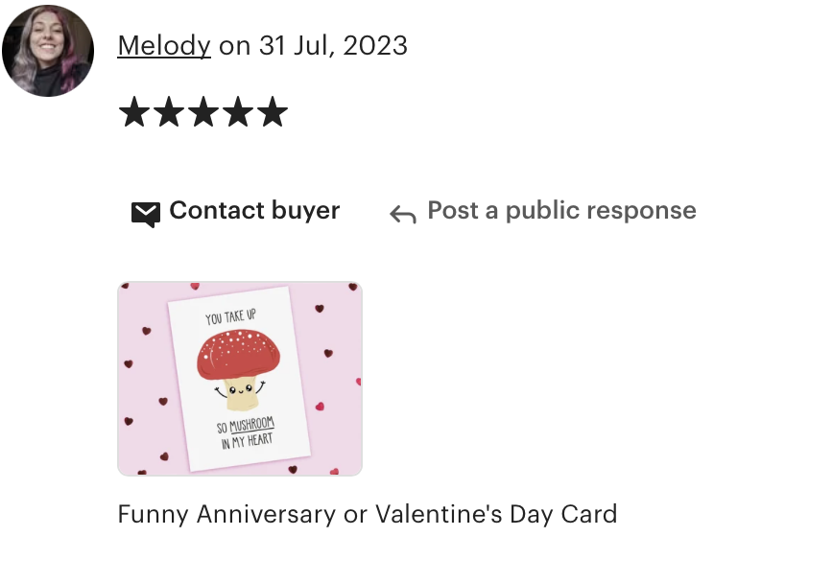Click the envelope icon beside Contact buyer
Image resolution: width=833 pixels, height=583 pixels.
146,214
